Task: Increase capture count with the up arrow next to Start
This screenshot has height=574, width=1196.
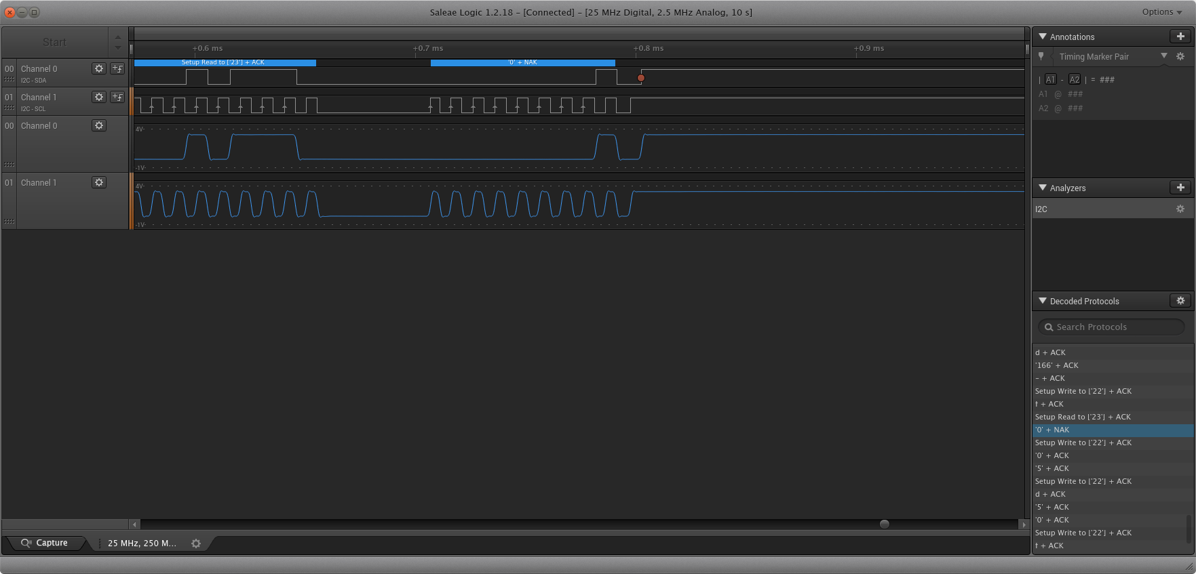Action: [x=118, y=37]
